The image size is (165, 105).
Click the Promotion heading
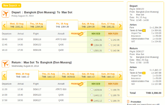(136, 102)
